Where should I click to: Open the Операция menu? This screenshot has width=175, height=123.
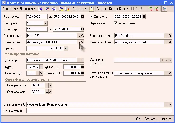click(10, 9)
